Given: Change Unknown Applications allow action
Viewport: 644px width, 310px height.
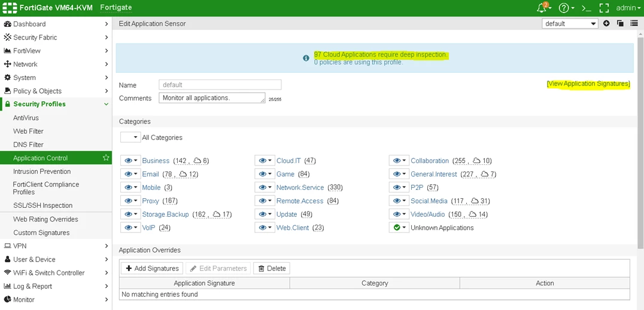Looking at the screenshot, I should pyautogui.click(x=399, y=228).
